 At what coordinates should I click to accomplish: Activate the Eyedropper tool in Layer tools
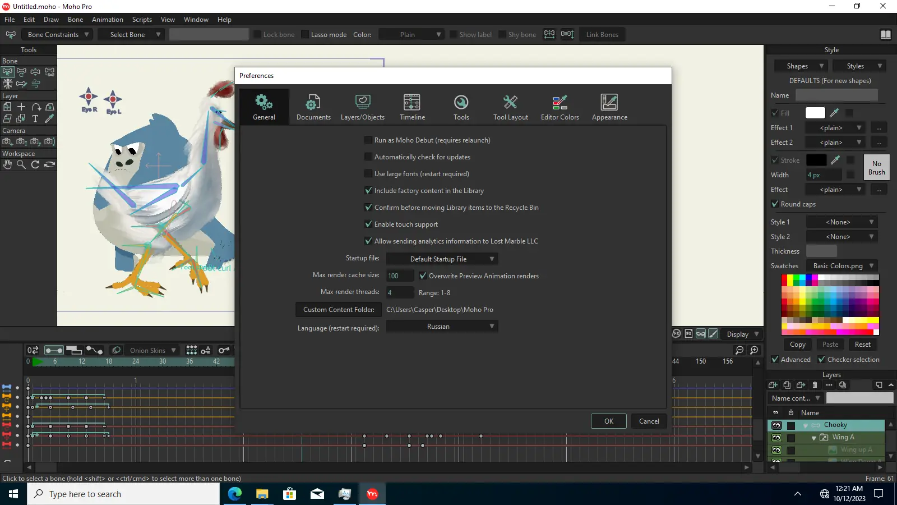(x=49, y=118)
